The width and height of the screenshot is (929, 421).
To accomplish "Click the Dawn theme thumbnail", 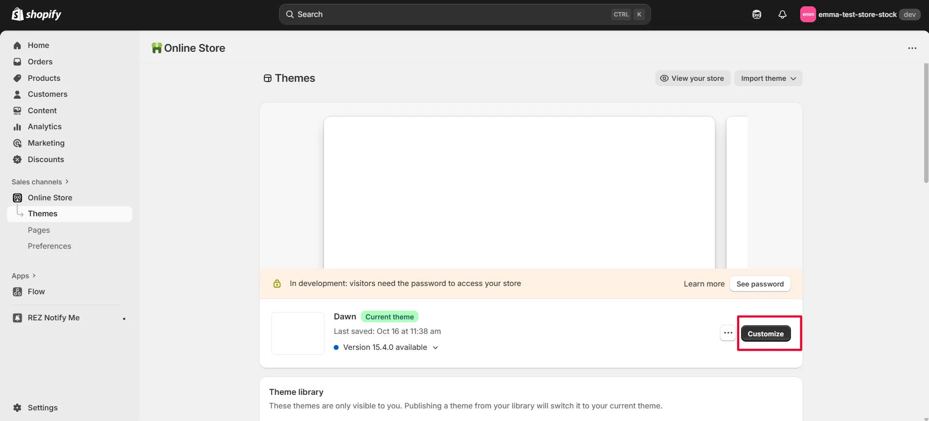I will [298, 333].
